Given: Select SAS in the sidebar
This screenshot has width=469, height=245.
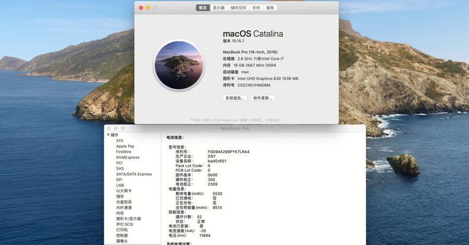Looking at the screenshot, I should [120, 168].
